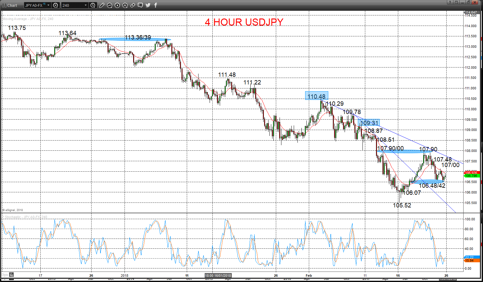Image resolution: width=483 pixels, height=282 pixels.
Task: Close the Chart window
Action: click(x=474, y=2)
